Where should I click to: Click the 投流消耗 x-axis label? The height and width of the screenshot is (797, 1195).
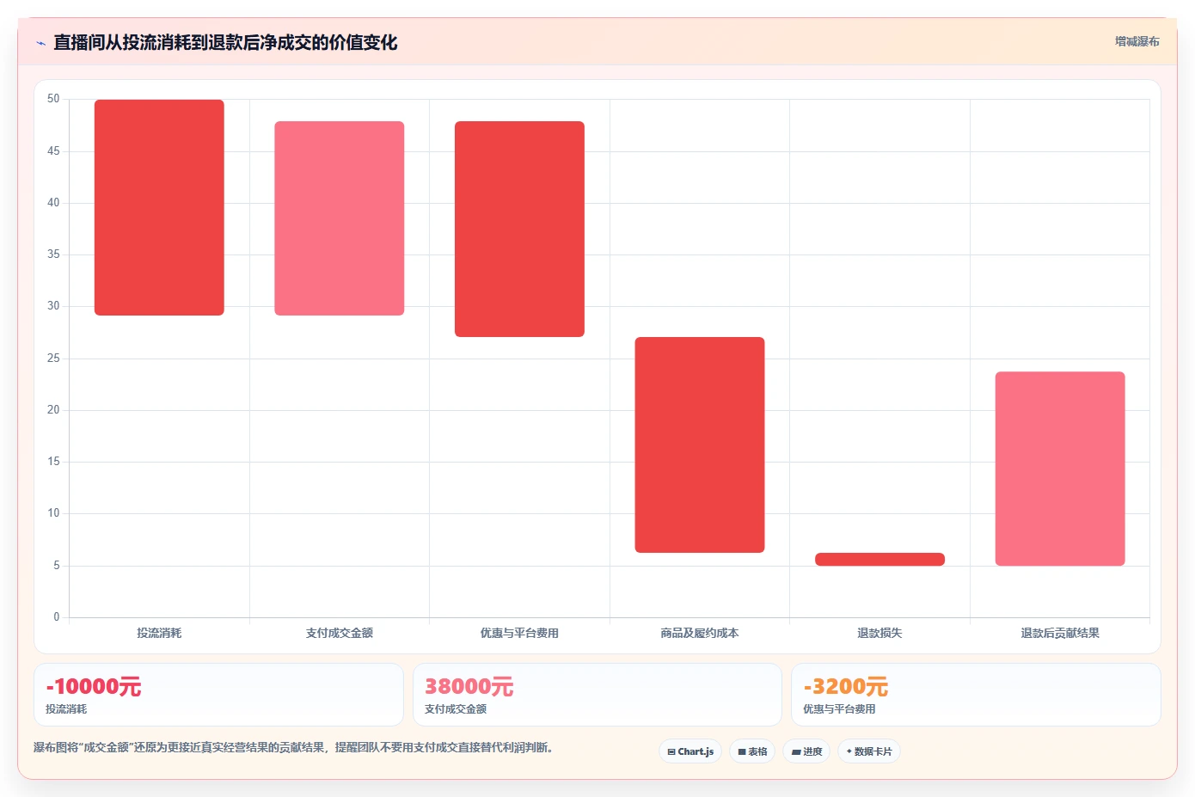coord(159,633)
